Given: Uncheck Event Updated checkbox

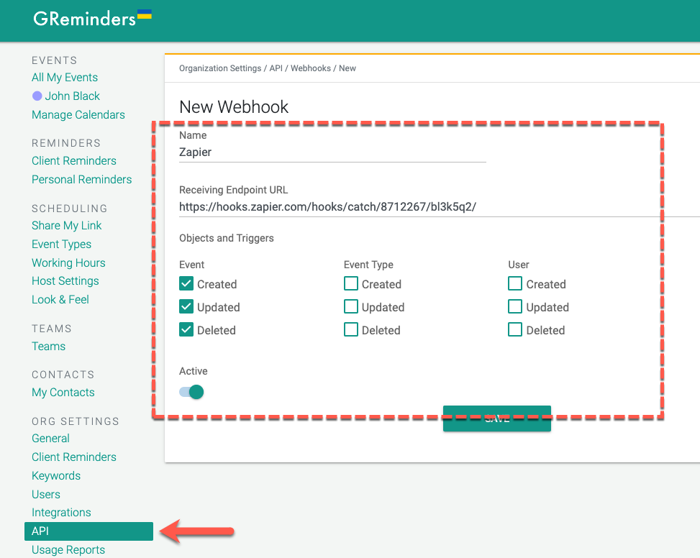Looking at the screenshot, I should click(186, 306).
